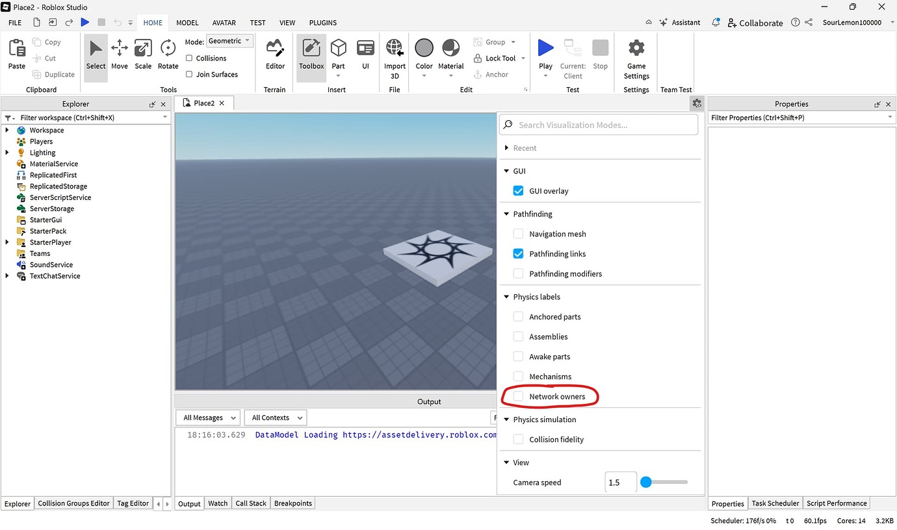Click the Search Visualization Modes field
The height and width of the screenshot is (530, 897).
(x=598, y=124)
